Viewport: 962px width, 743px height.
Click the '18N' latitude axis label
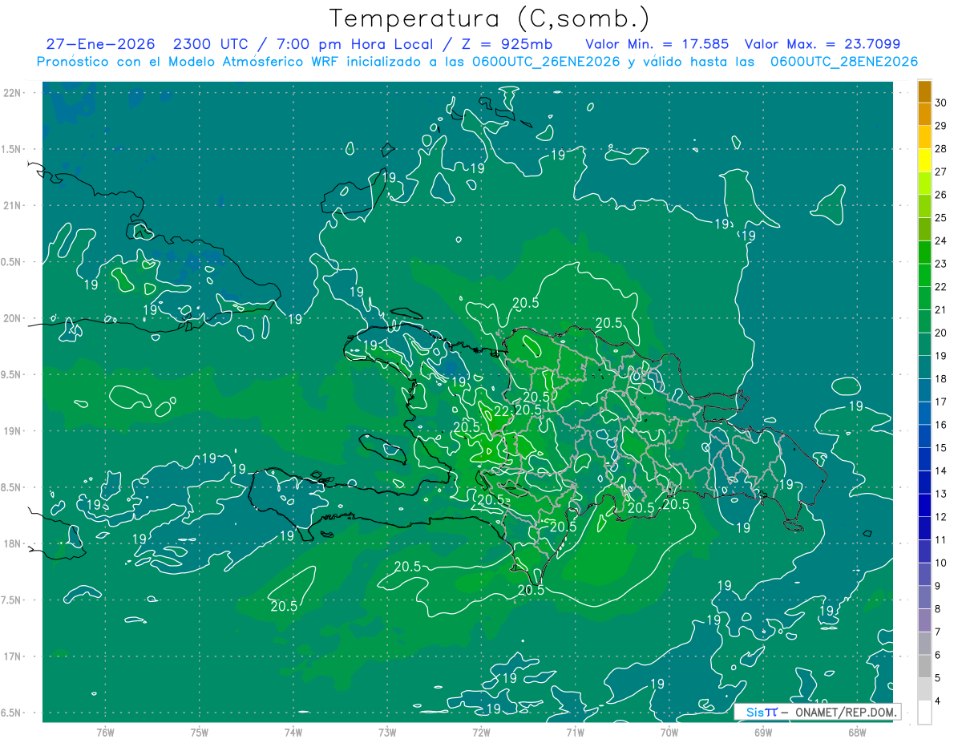(x=13, y=543)
